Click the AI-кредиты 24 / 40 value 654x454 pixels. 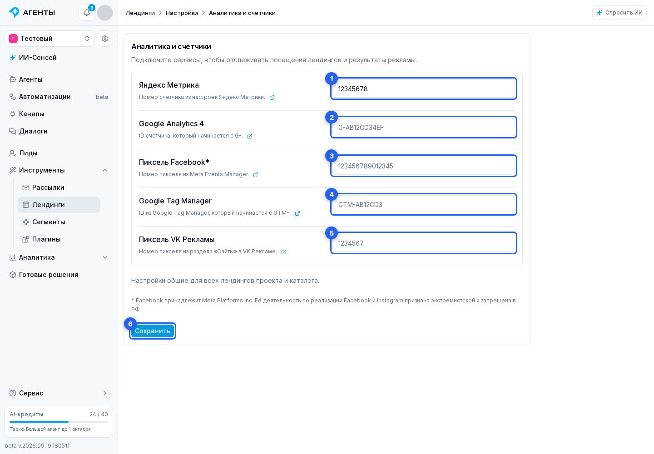99,415
